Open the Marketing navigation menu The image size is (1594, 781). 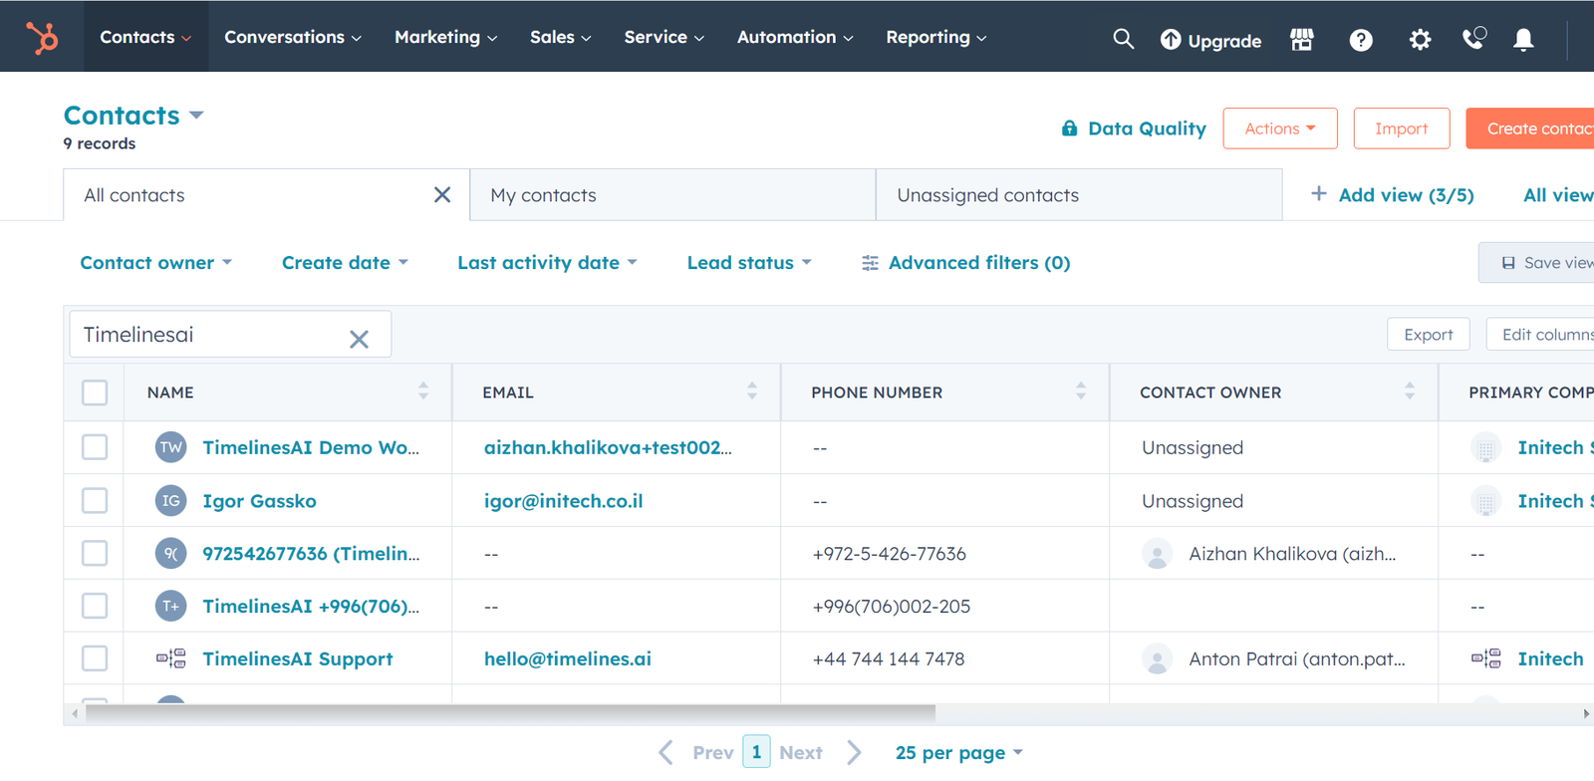click(445, 37)
